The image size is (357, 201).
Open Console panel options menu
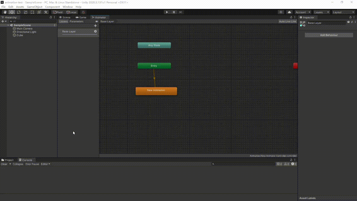click(295, 160)
